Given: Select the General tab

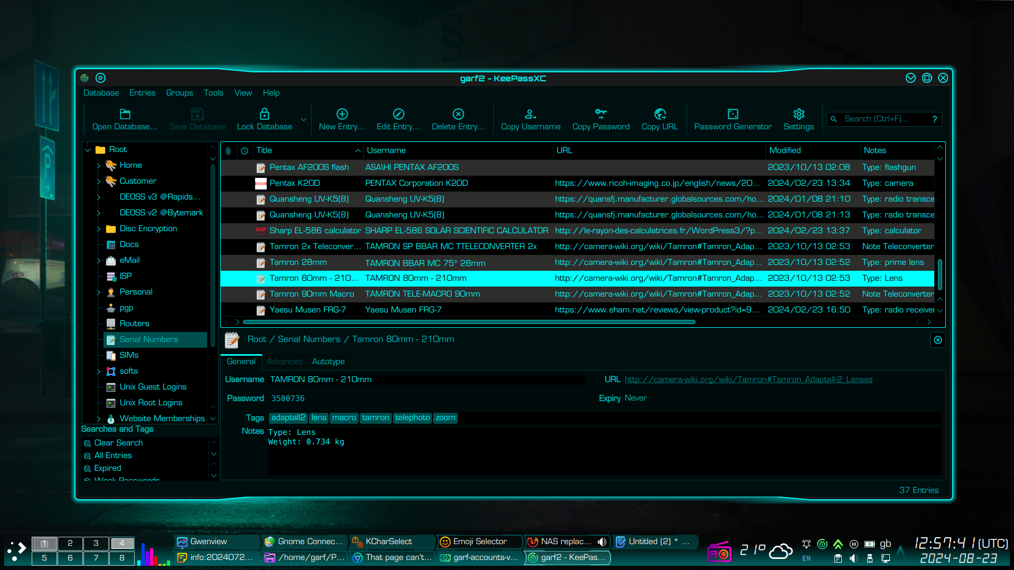Looking at the screenshot, I should 241,362.
